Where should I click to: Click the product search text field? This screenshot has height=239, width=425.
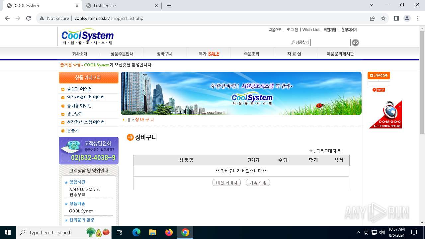330,42
